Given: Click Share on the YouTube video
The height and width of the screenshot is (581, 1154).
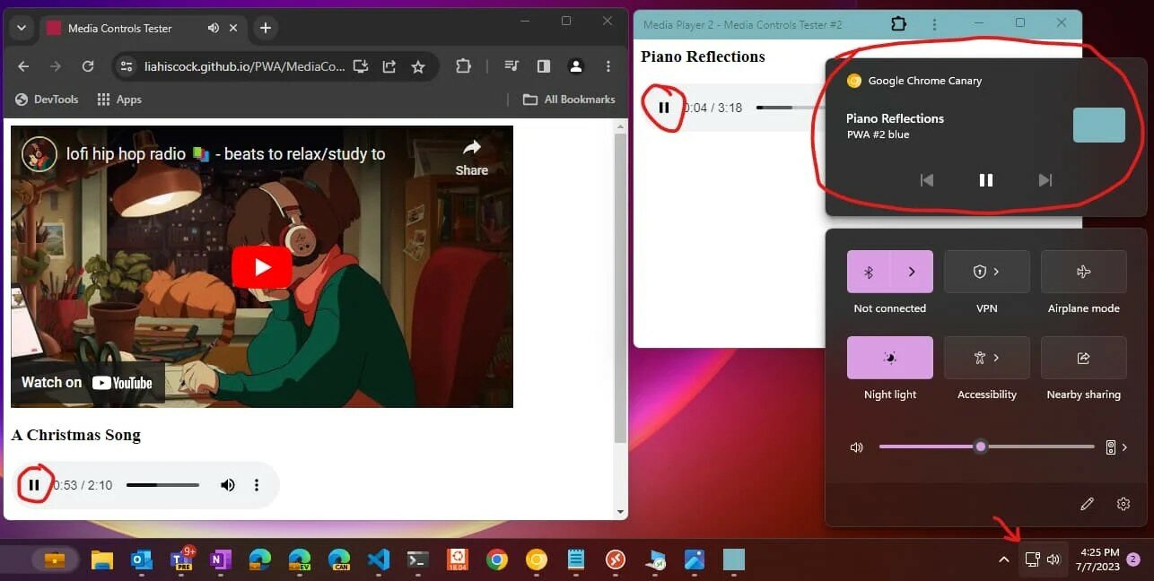Looking at the screenshot, I should pyautogui.click(x=472, y=158).
